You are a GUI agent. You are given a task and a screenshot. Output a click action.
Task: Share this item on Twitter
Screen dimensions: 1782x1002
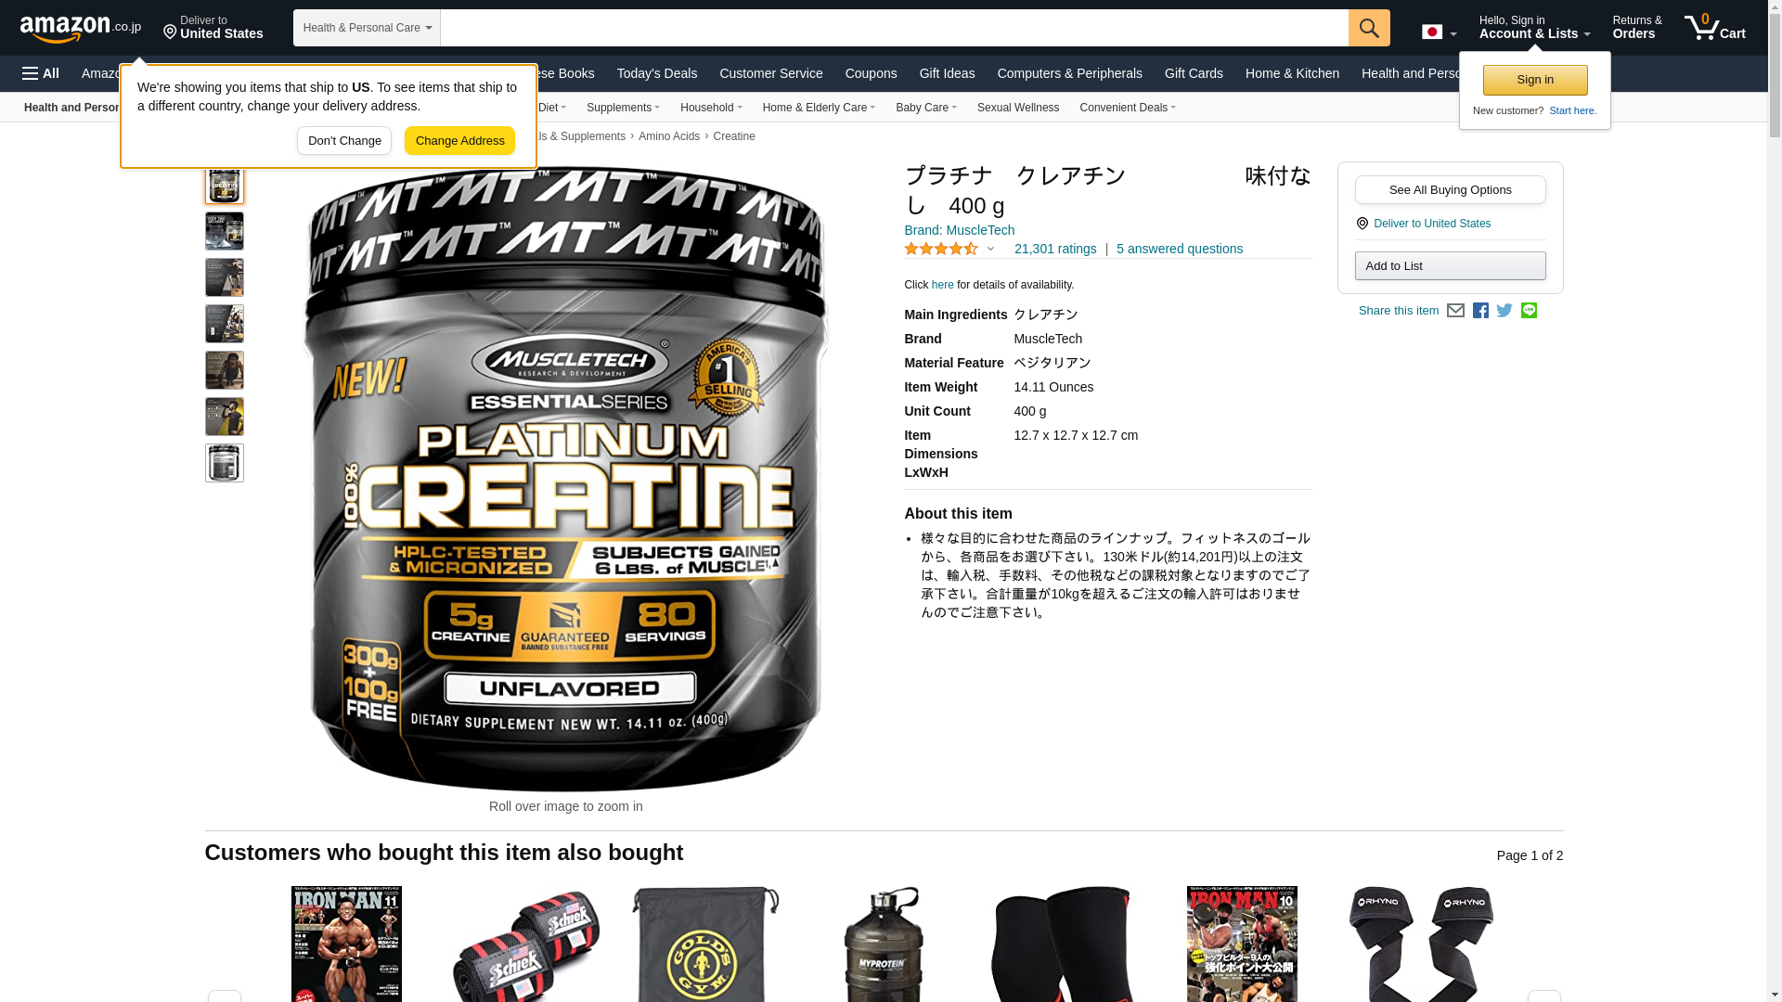(x=1504, y=311)
